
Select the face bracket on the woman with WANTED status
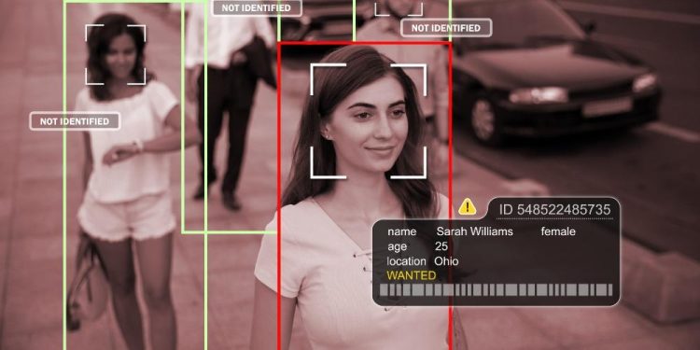coord(369,121)
